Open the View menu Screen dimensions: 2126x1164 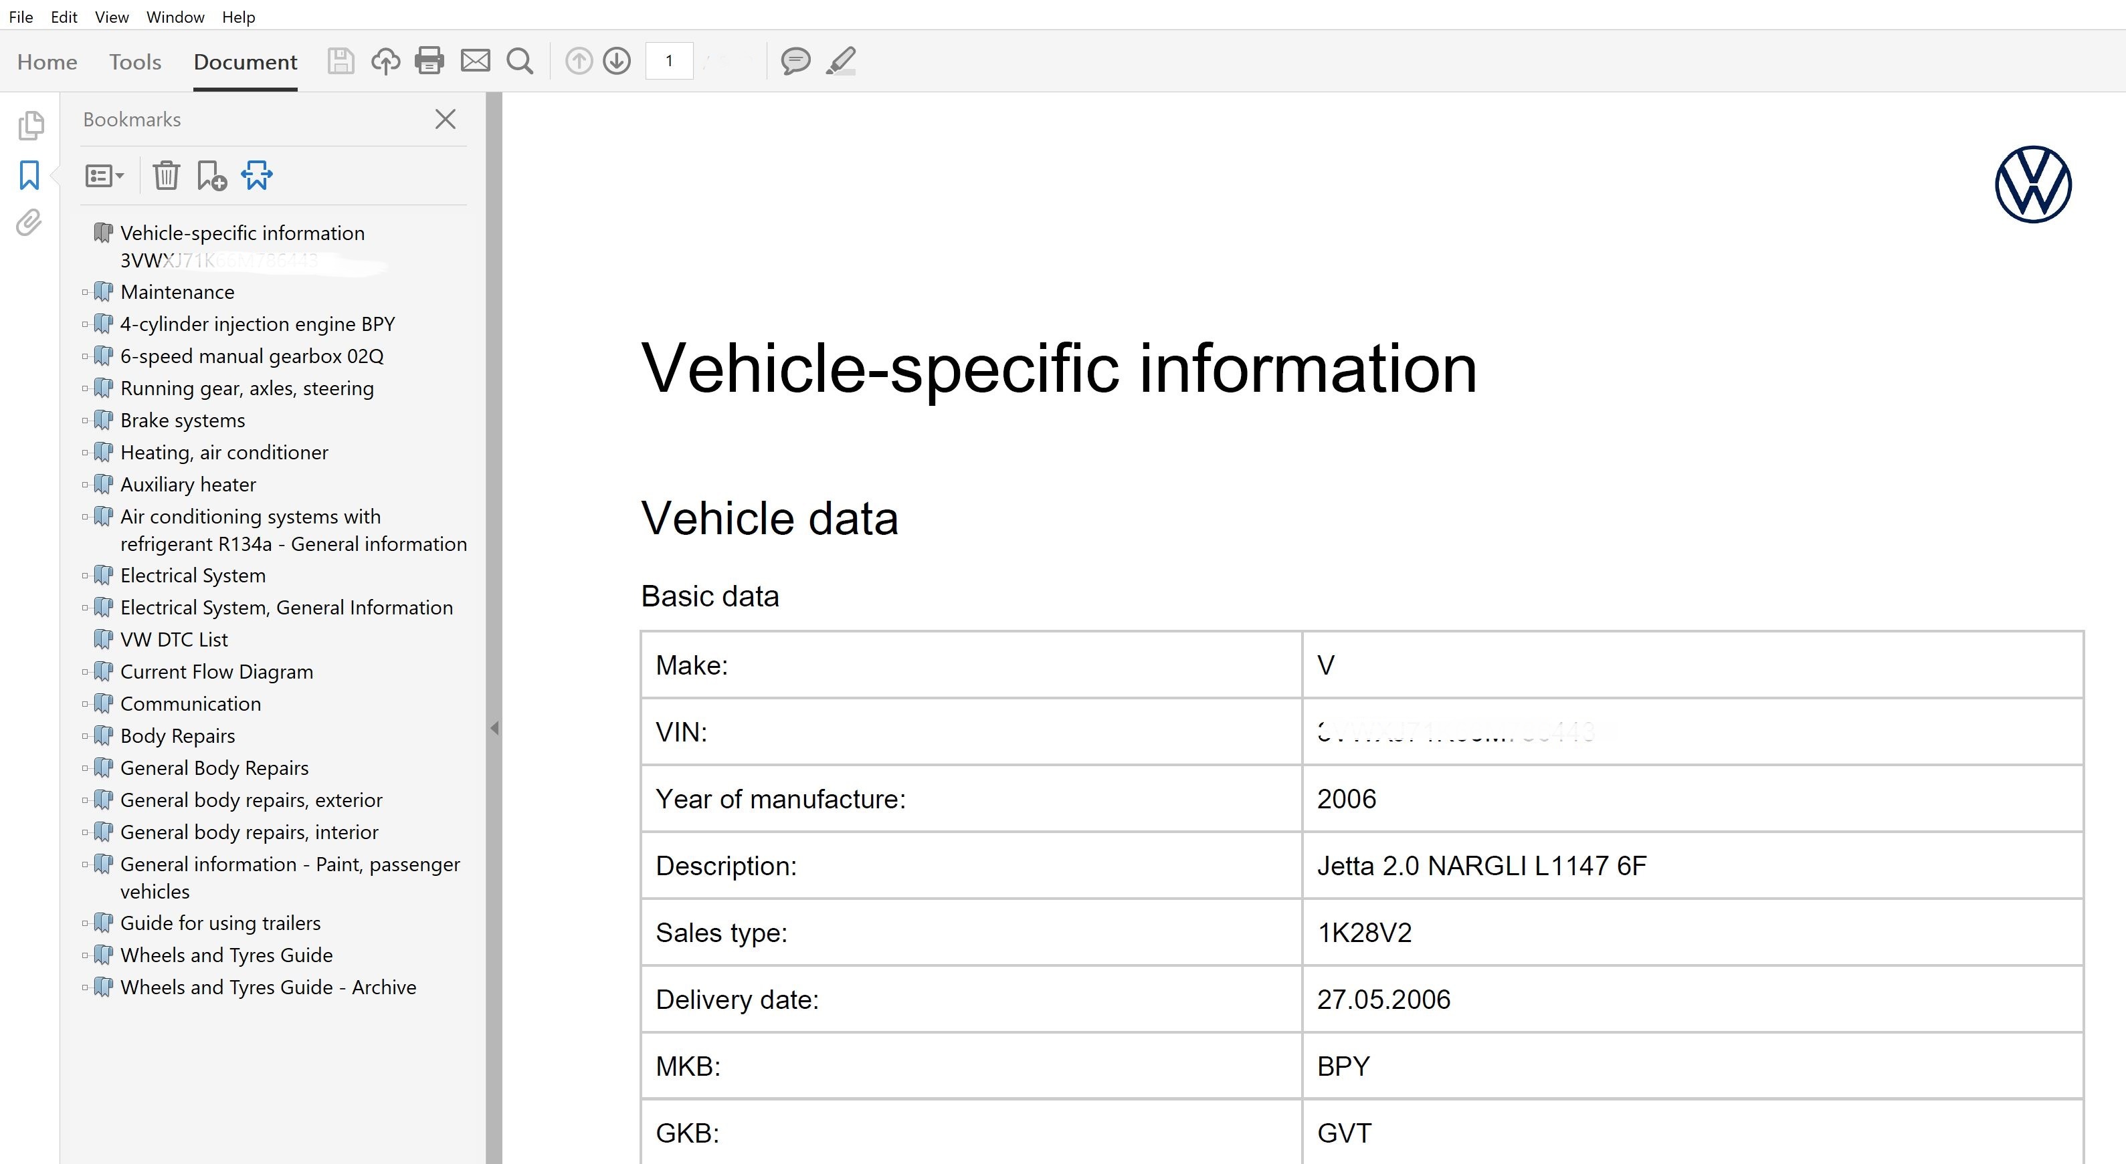112,17
